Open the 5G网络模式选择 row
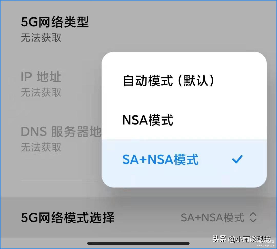 138,217
